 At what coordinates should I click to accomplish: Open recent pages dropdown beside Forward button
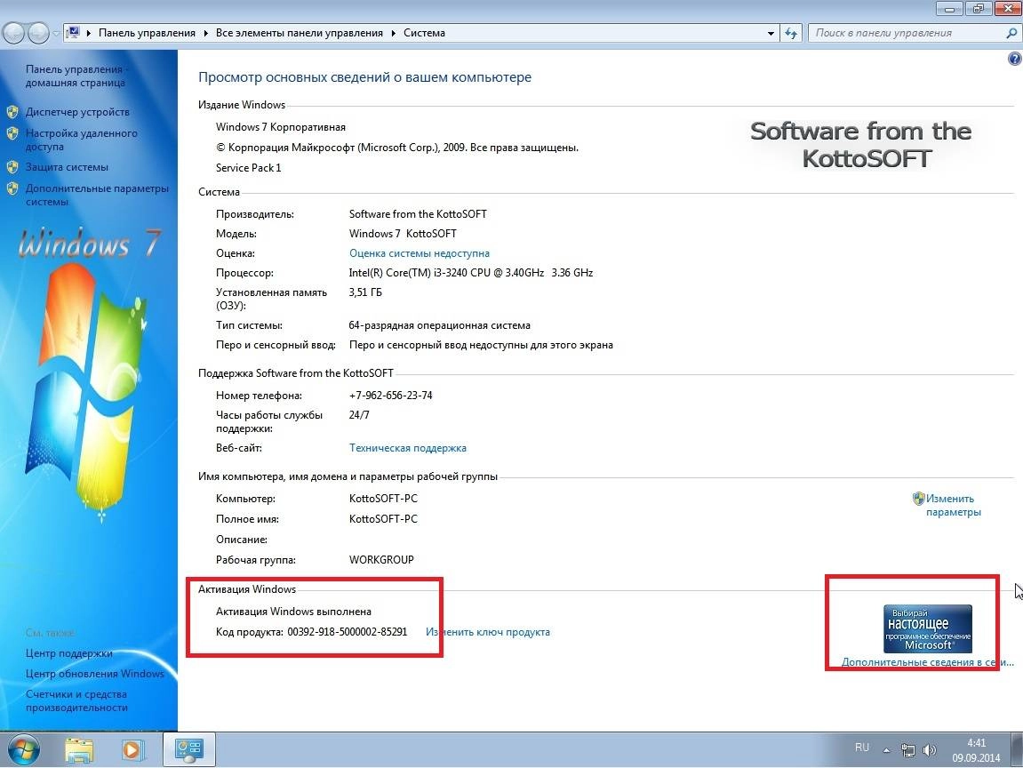pos(56,33)
